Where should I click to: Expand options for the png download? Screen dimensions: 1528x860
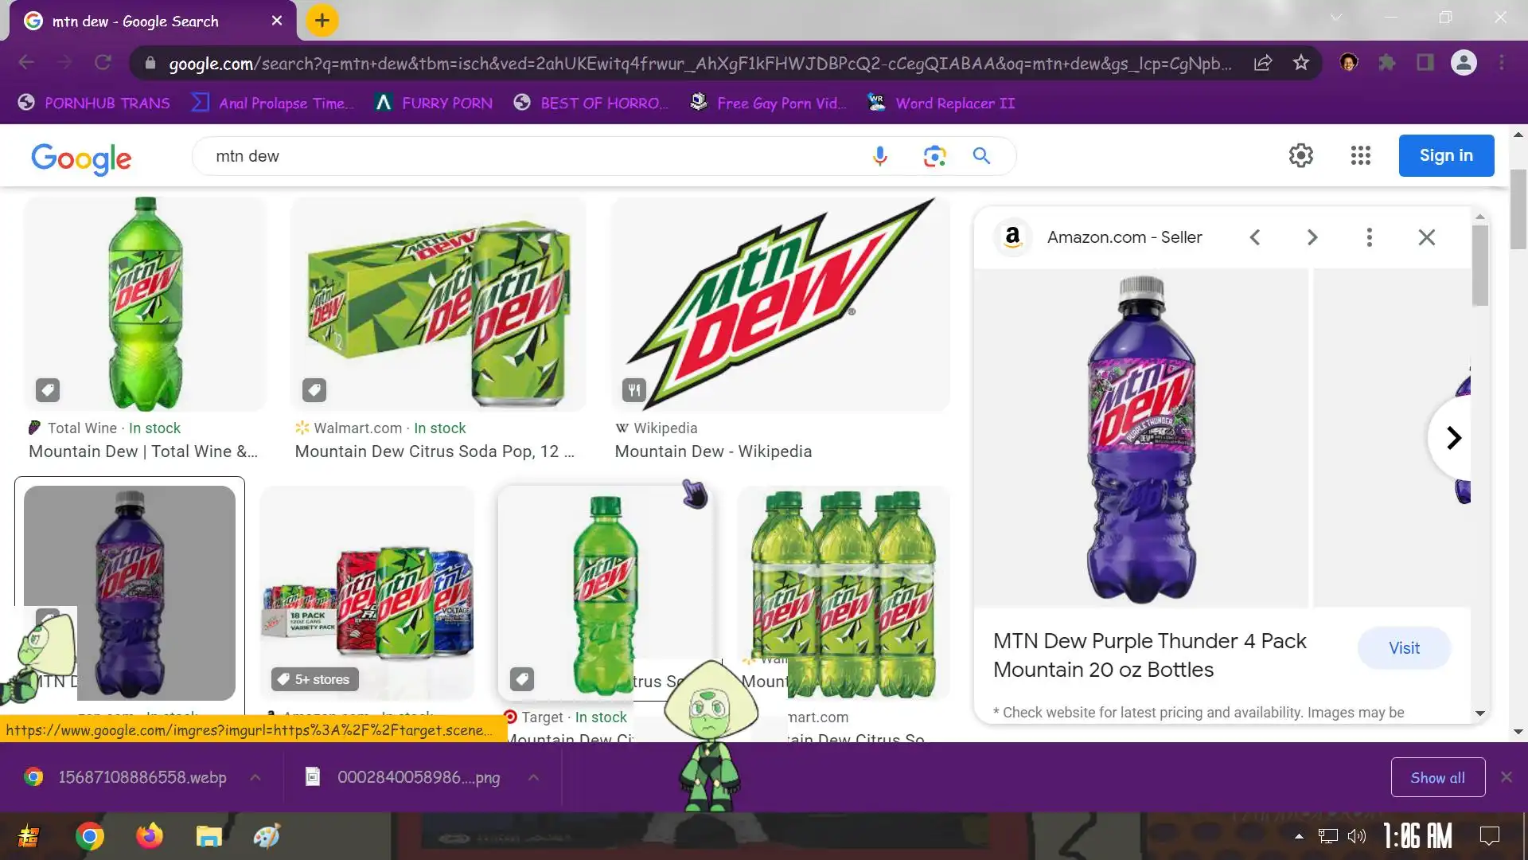[x=534, y=777]
